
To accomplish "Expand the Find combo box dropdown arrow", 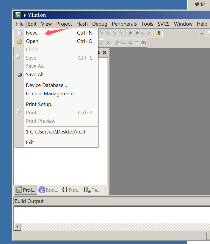I will (202, 34).
